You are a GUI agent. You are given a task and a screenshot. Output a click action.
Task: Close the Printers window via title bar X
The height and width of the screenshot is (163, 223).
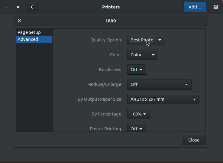tap(18, 7)
